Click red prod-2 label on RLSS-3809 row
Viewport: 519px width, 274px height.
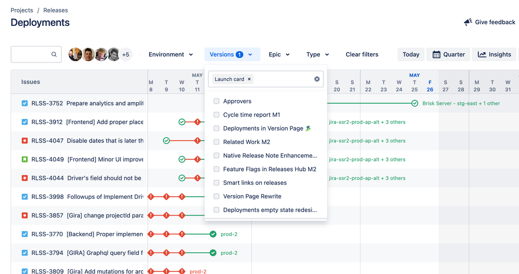(198, 271)
